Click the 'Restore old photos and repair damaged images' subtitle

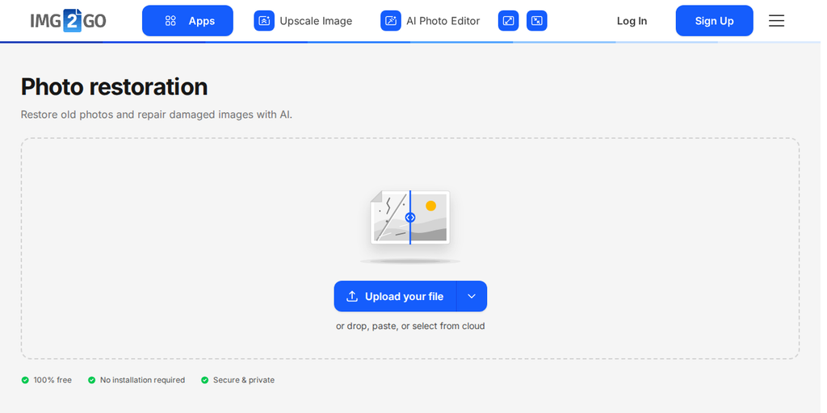coord(157,115)
